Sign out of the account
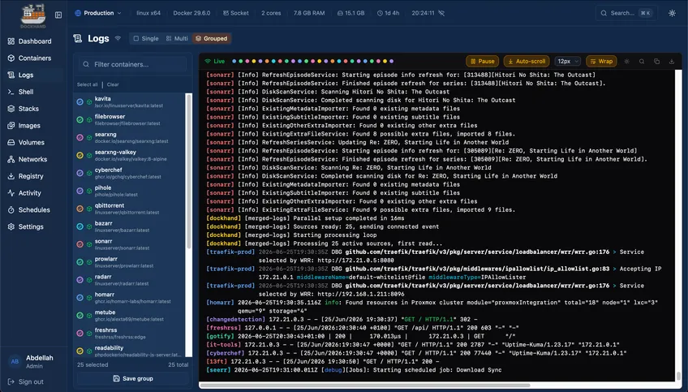 pos(26,382)
